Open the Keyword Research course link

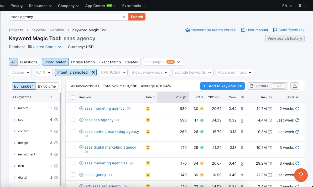(211, 30)
